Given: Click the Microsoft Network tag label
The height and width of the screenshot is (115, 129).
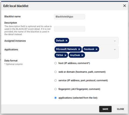Looking at the screenshot, I should click(66, 49).
